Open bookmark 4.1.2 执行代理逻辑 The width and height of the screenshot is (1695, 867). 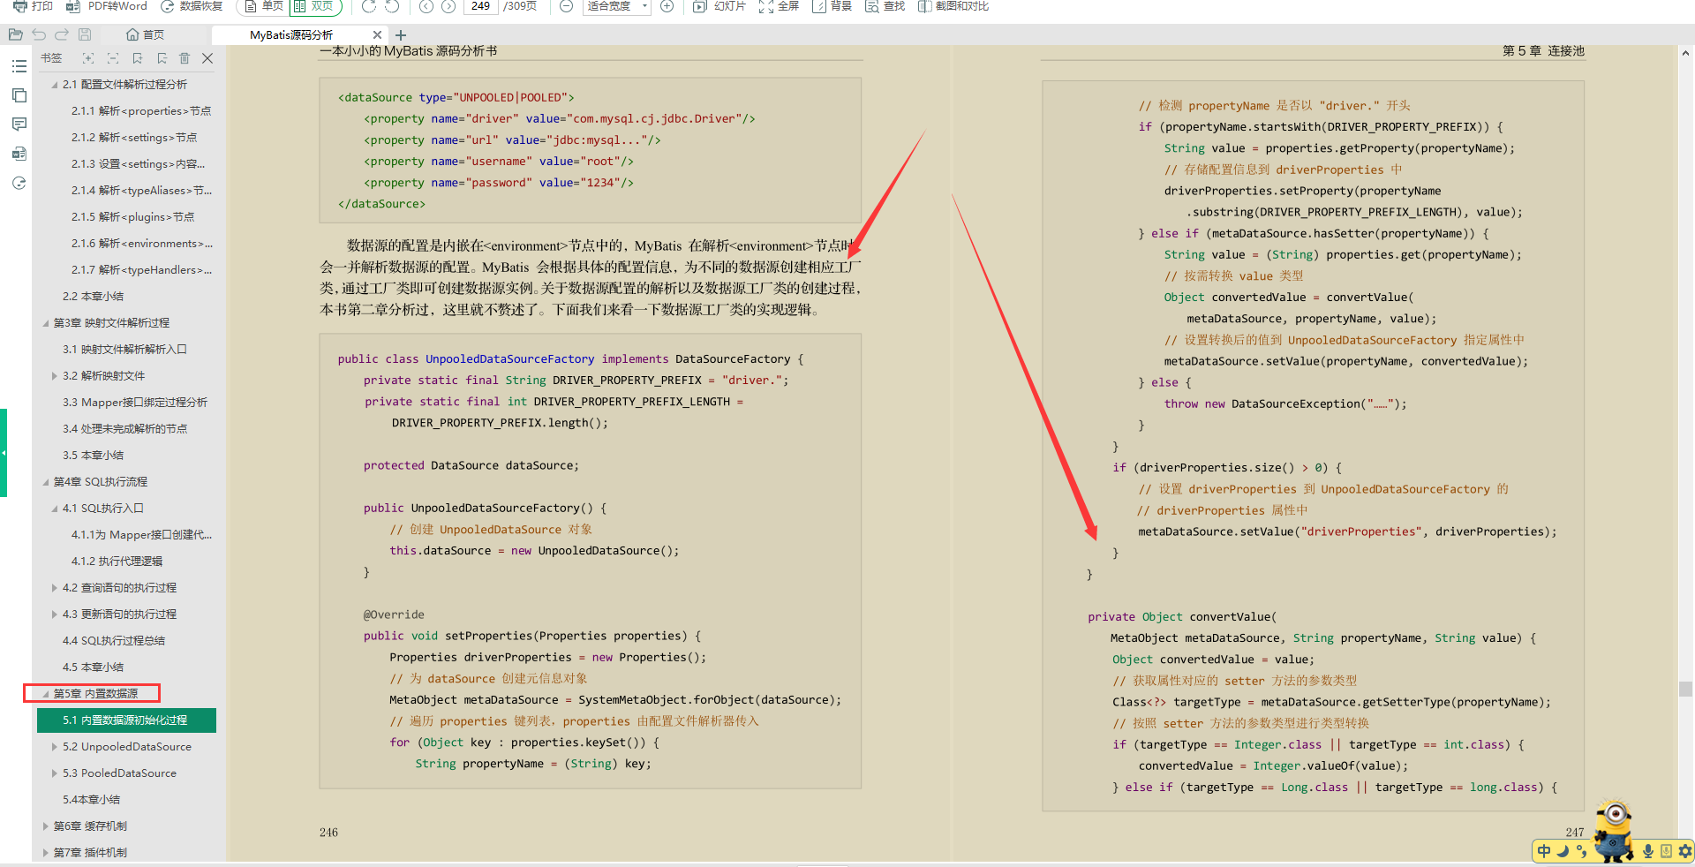coord(117,562)
